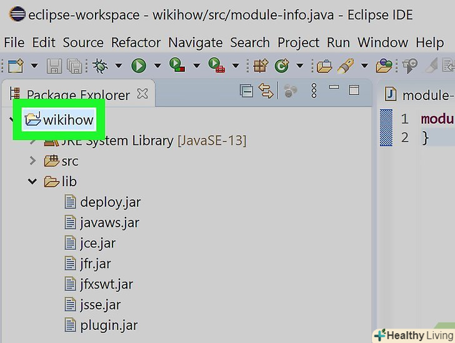Click the Open Task pen icon
This screenshot has height=343, width=455.
346,66
